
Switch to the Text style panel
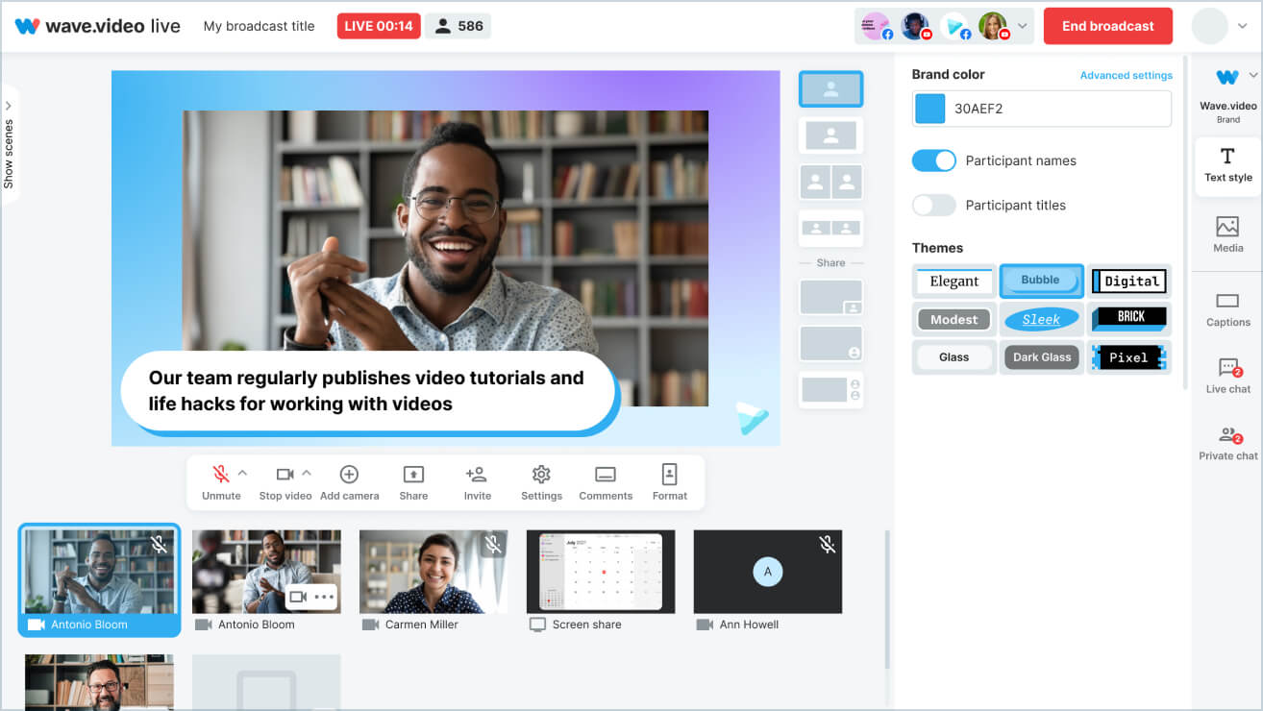1227,165
